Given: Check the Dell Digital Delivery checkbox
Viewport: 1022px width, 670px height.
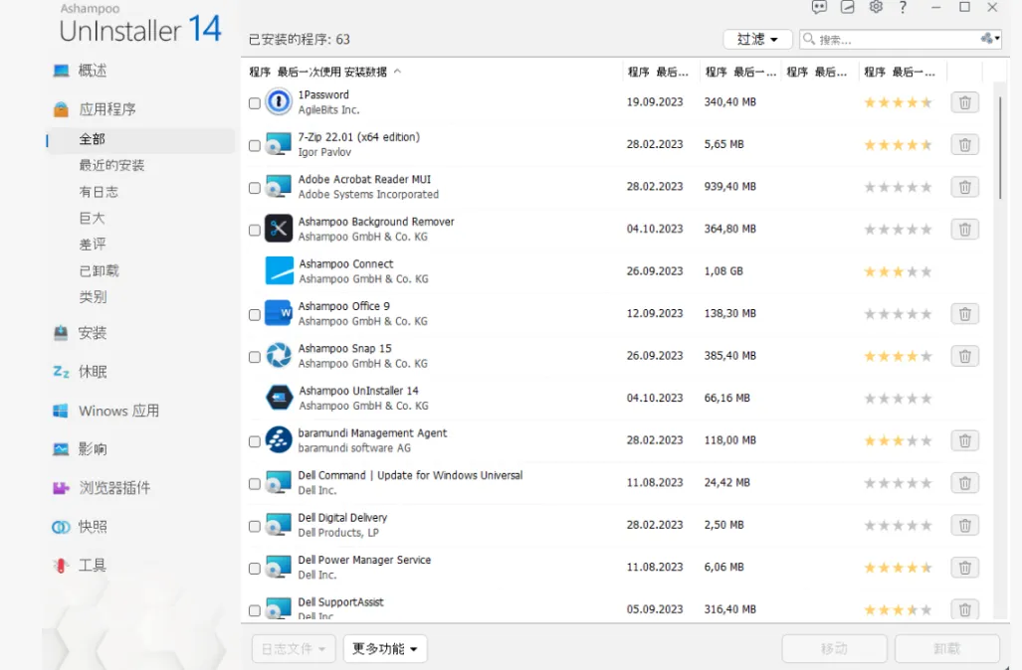Looking at the screenshot, I should tap(255, 526).
